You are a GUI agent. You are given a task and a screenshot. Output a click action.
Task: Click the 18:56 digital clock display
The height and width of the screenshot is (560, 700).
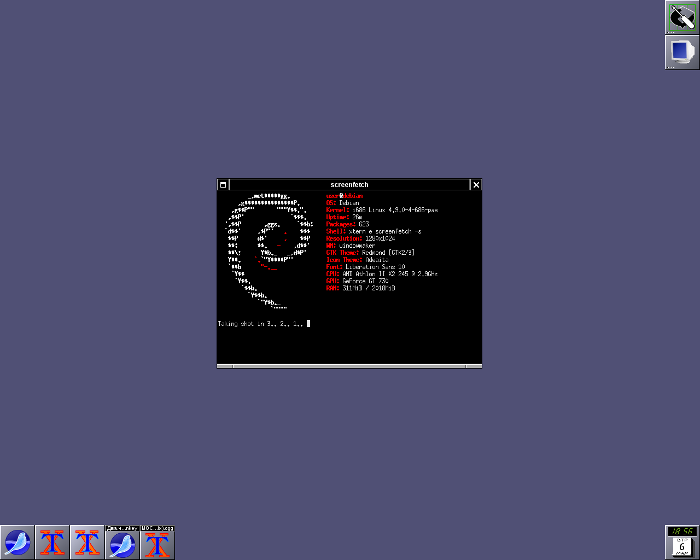pyautogui.click(x=682, y=531)
